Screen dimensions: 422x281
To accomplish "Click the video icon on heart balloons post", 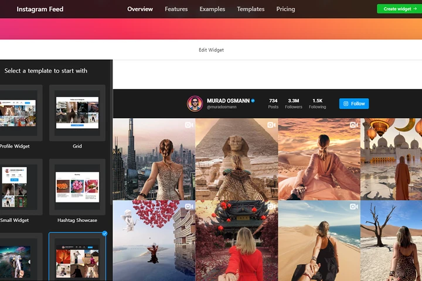I will pos(189,207).
